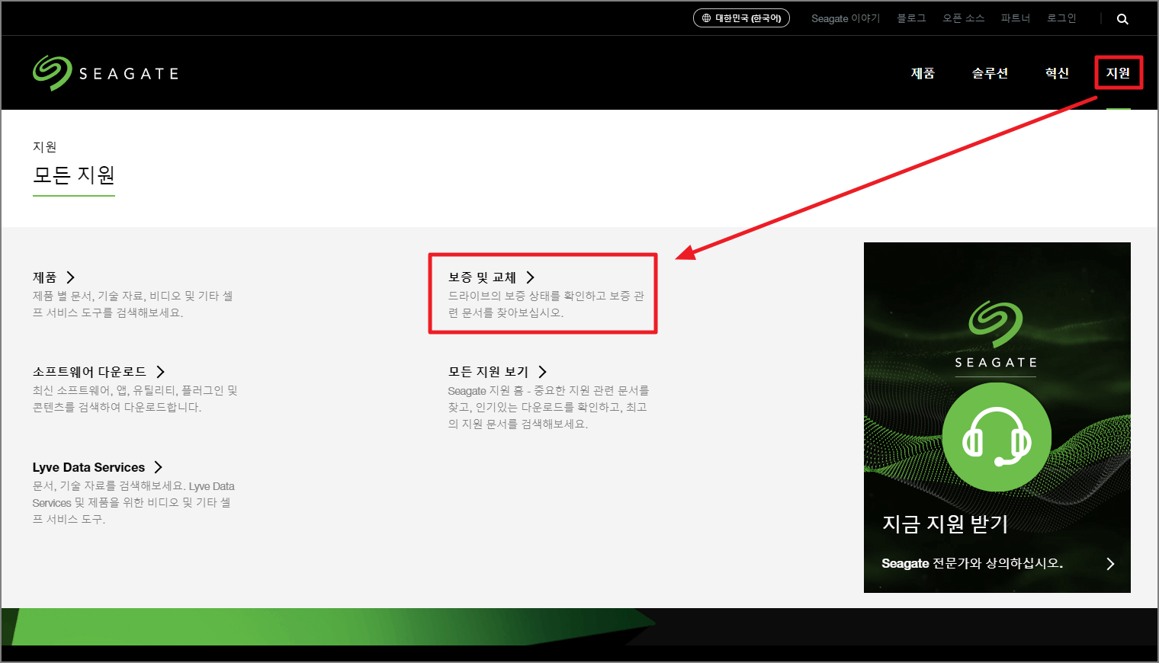
Task: Open the search magnifier icon
Action: (x=1122, y=19)
